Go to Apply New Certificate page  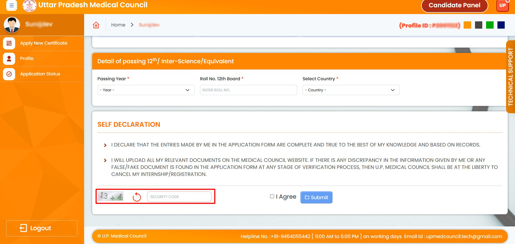pyautogui.click(x=44, y=43)
